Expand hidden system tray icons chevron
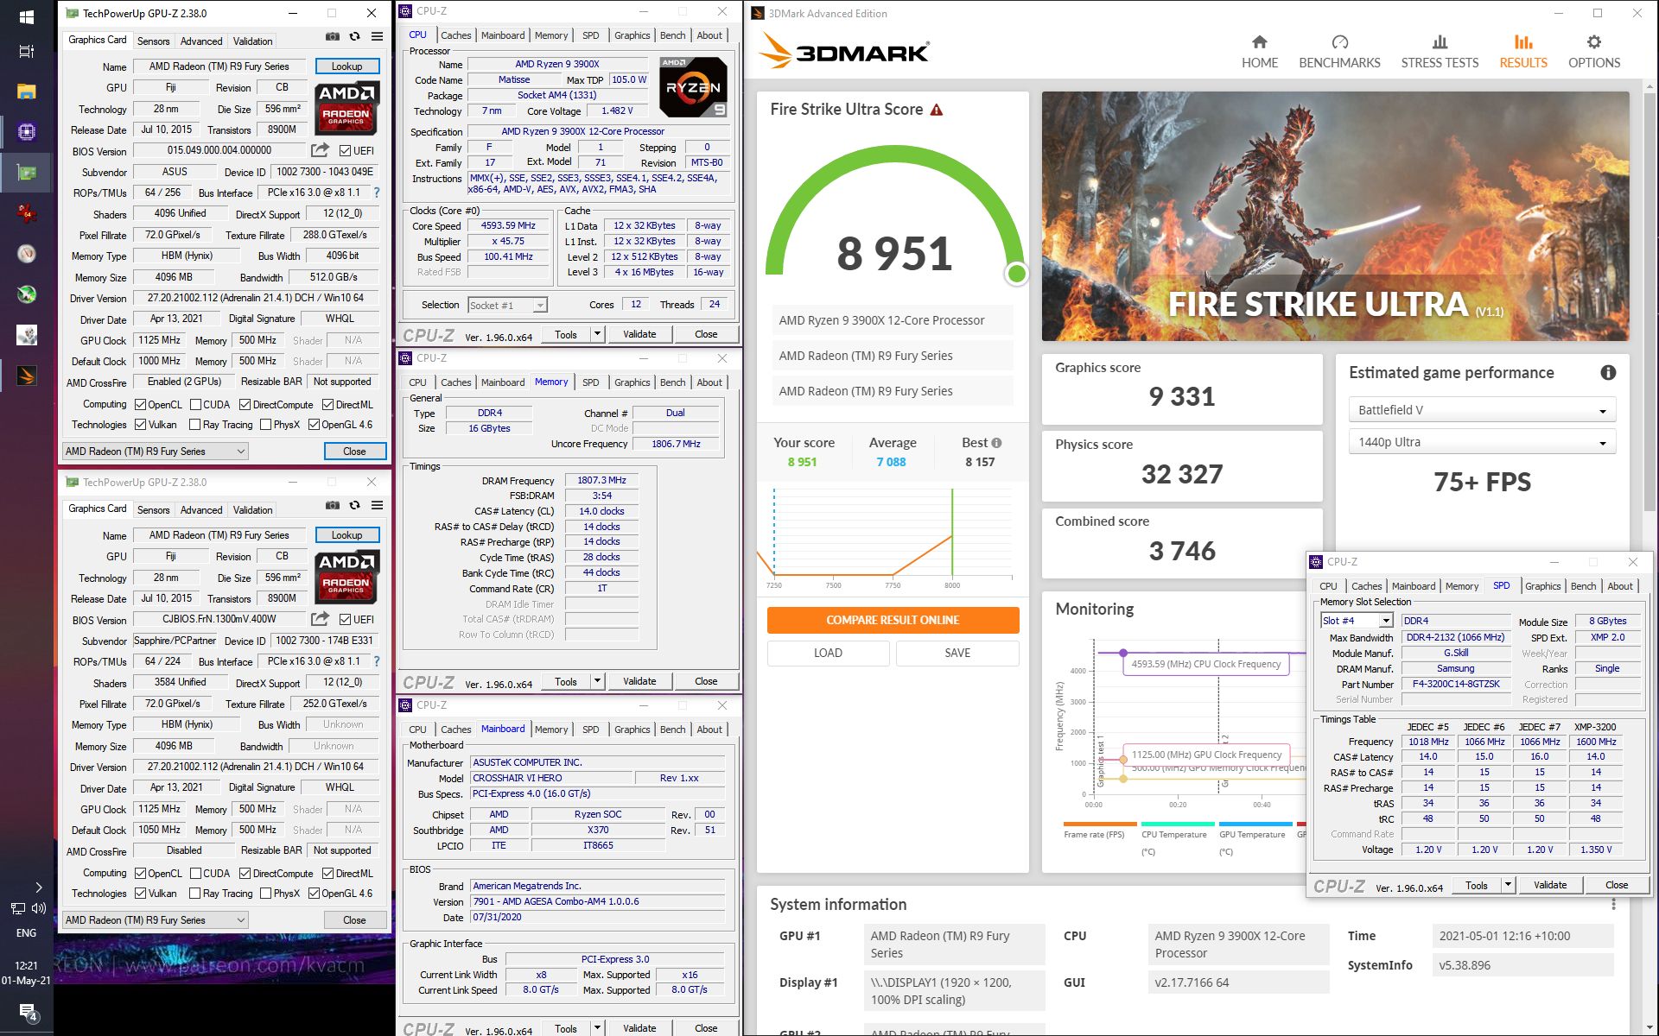The image size is (1659, 1036). [x=39, y=887]
